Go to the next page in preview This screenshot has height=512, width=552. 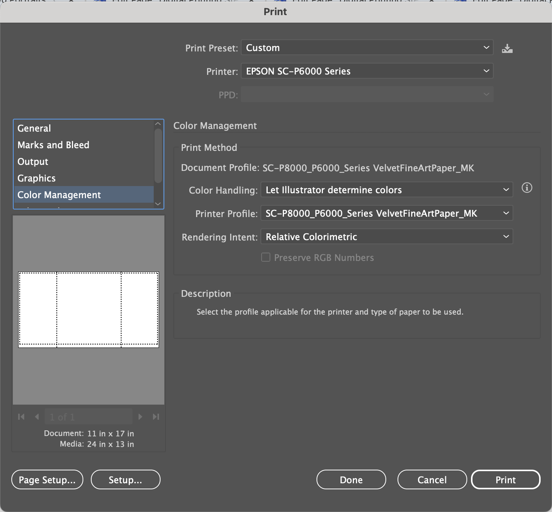(x=140, y=417)
